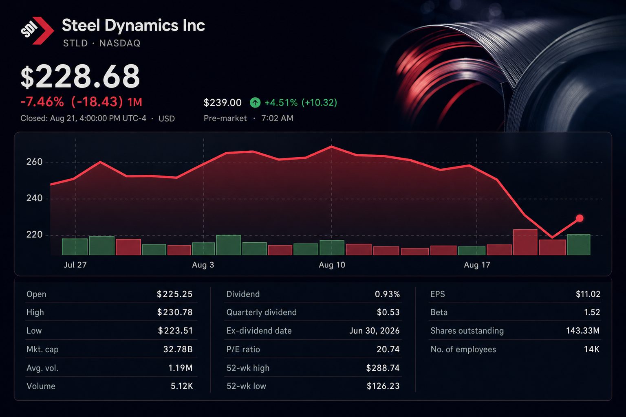Select the red end-point dot on the price line
The height and width of the screenshot is (417, 626).
click(x=580, y=218)
